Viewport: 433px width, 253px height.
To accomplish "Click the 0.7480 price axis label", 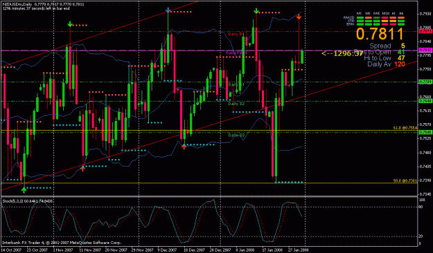I will click(425, 152).
